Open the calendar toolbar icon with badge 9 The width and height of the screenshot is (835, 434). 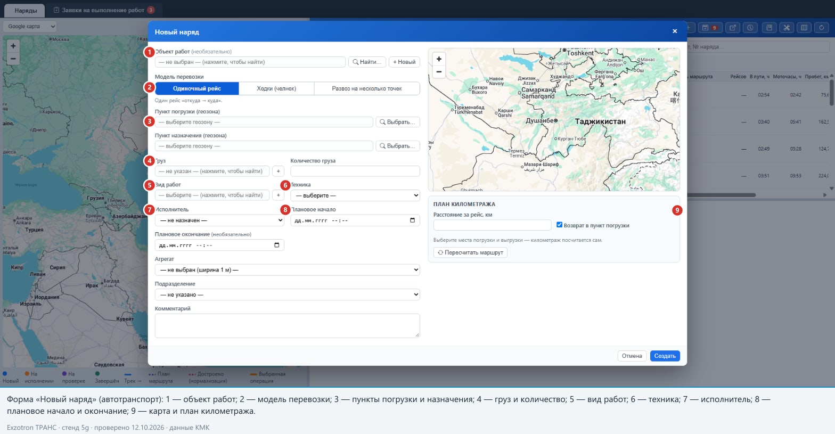pos(709,28)
